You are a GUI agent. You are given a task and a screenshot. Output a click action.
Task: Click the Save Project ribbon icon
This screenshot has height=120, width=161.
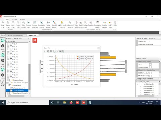[13, 25]
